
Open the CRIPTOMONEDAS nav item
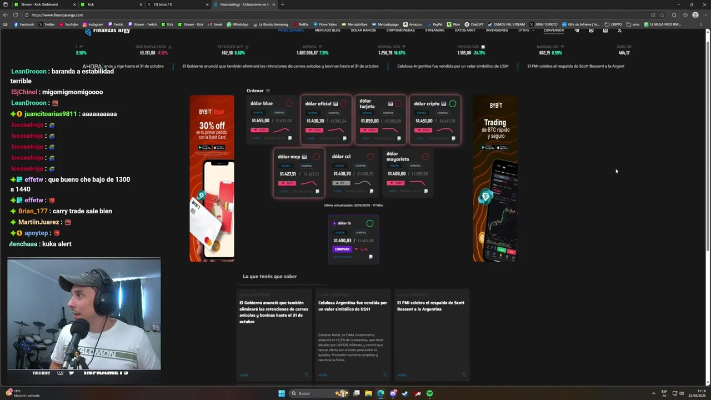click(x=400, y=30)
